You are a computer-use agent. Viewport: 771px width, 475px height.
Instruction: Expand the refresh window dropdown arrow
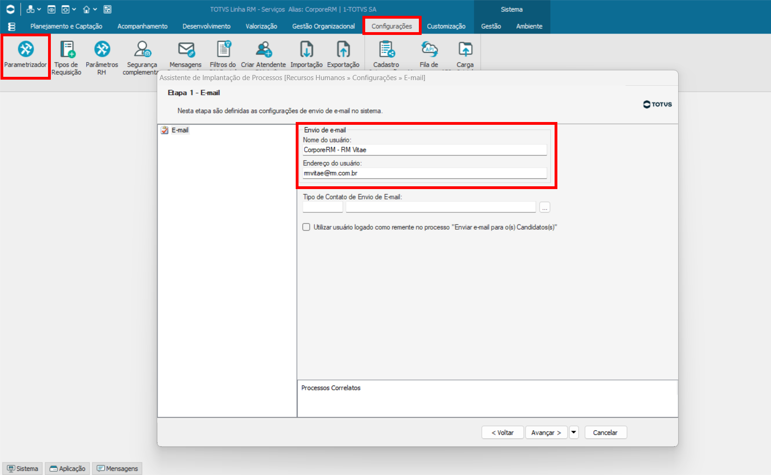[x=74, y=9]
